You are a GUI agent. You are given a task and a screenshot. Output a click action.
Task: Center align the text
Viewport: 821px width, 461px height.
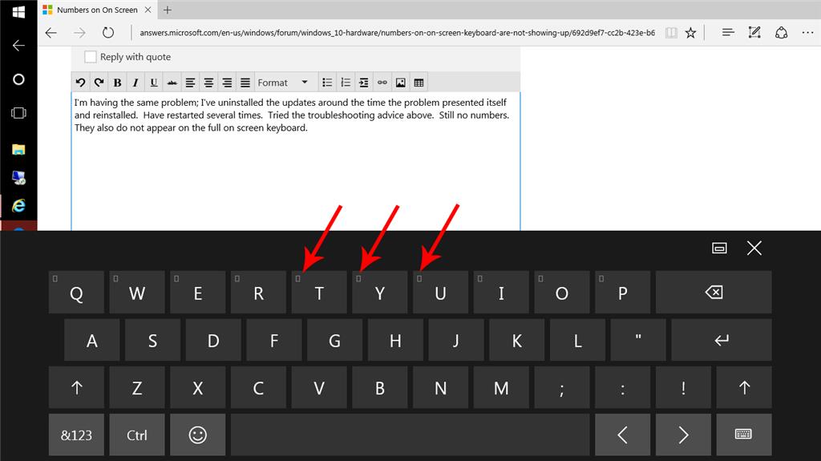click(208, 83)
